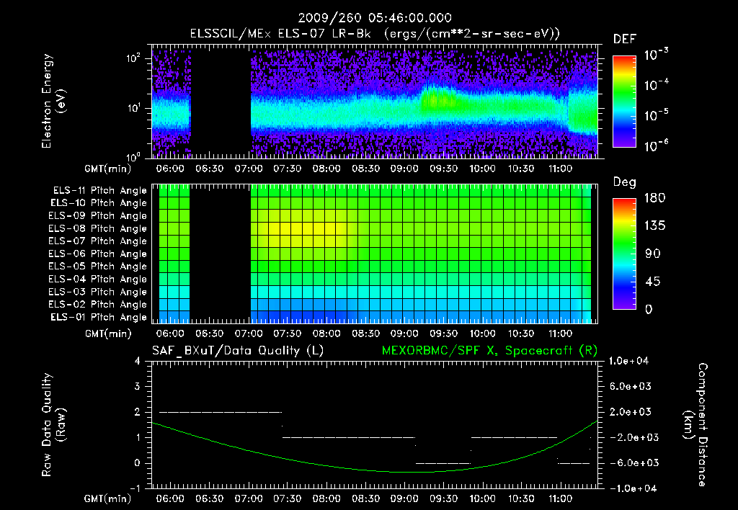
Task: Click the 90 tick on the Deg color scale
Action: tap(653, 254)
